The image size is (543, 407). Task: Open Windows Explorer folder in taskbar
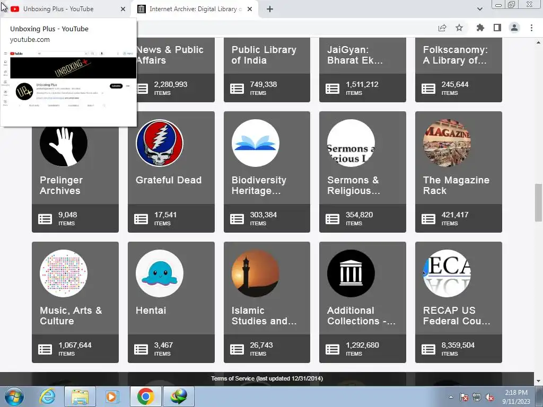(x=80, y=396)
